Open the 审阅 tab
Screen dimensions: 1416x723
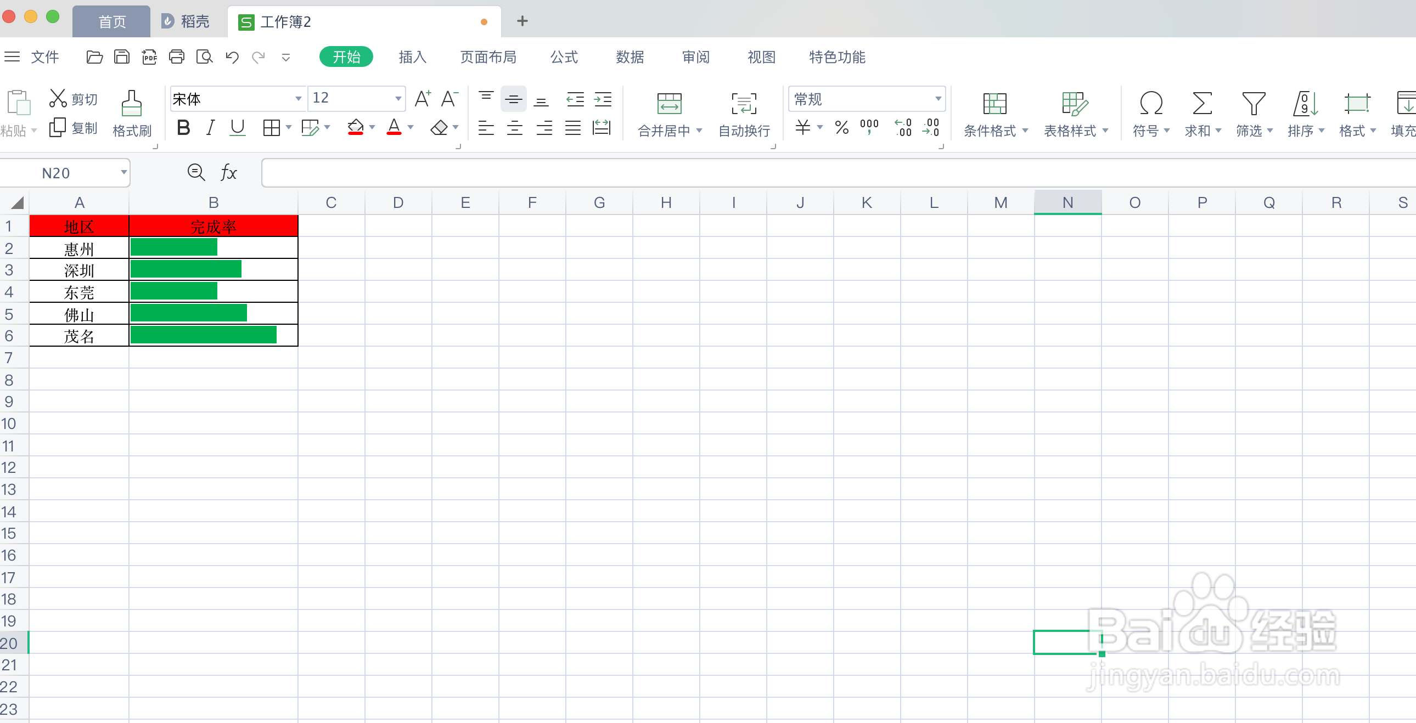coord(696,57)
